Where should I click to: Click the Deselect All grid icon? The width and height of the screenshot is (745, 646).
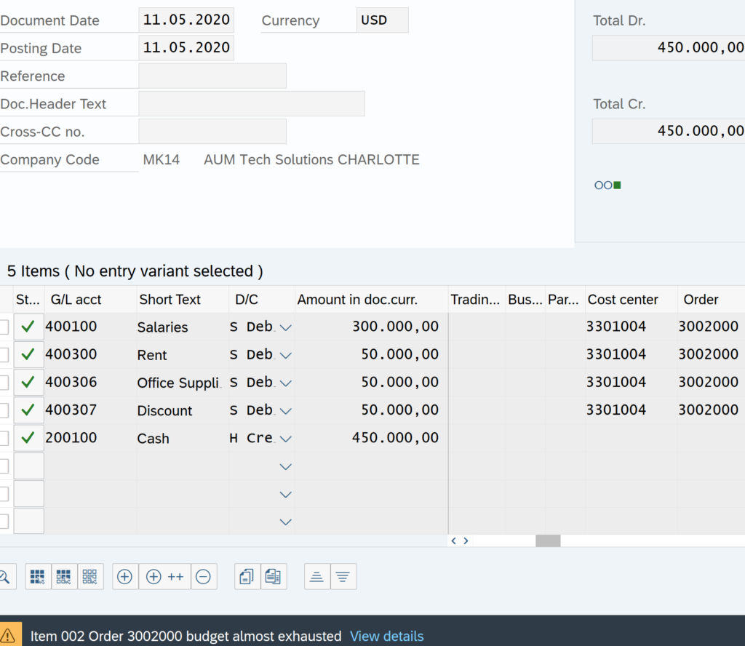click(x=89, y=577)
